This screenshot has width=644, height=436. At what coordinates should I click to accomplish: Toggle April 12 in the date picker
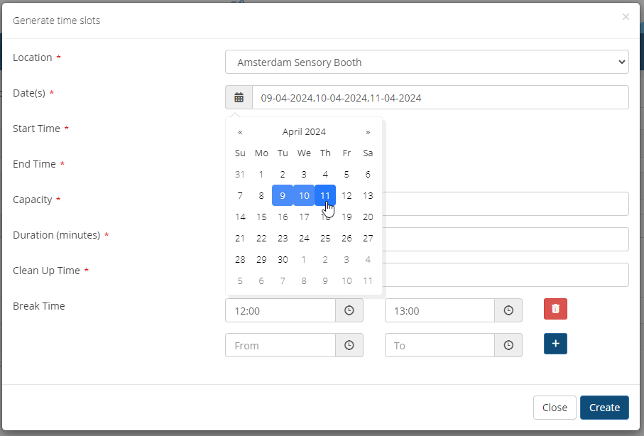click(346, 195)
